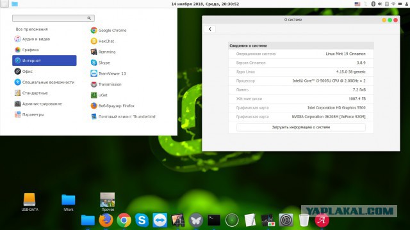Viewport: 410px width, 230px height.
Task: Launch TeamViewer from the dock
Action: [160, 220]
